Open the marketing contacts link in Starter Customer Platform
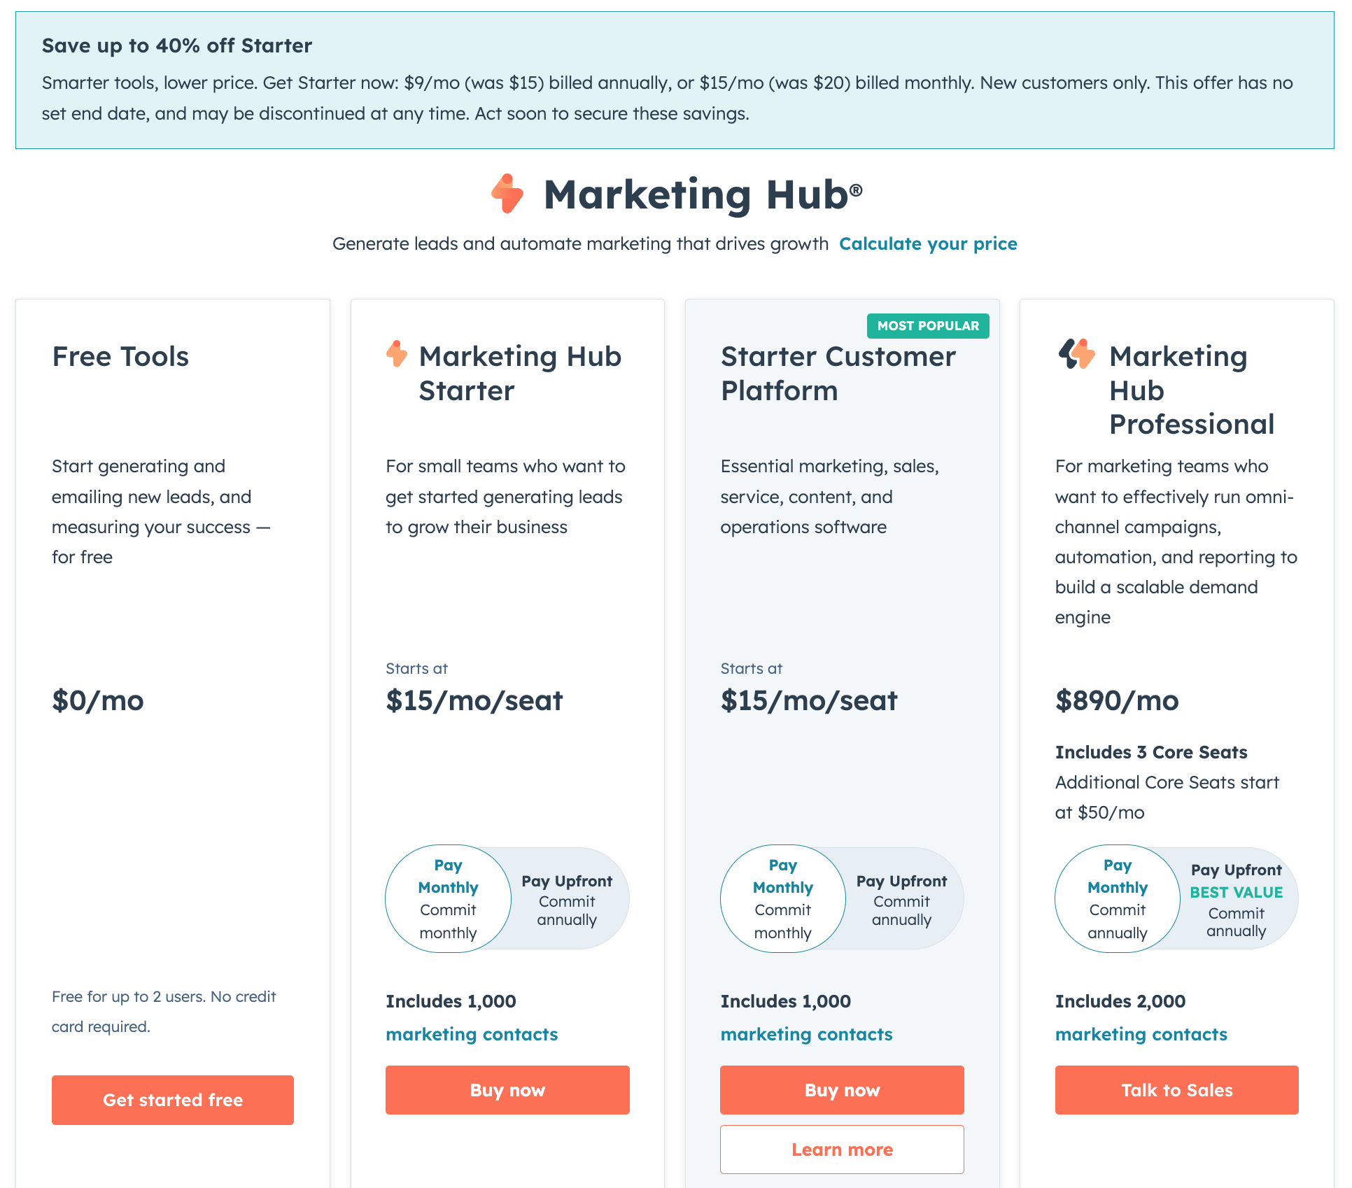This screenshot has height=1188, width=1352. 806,1034
